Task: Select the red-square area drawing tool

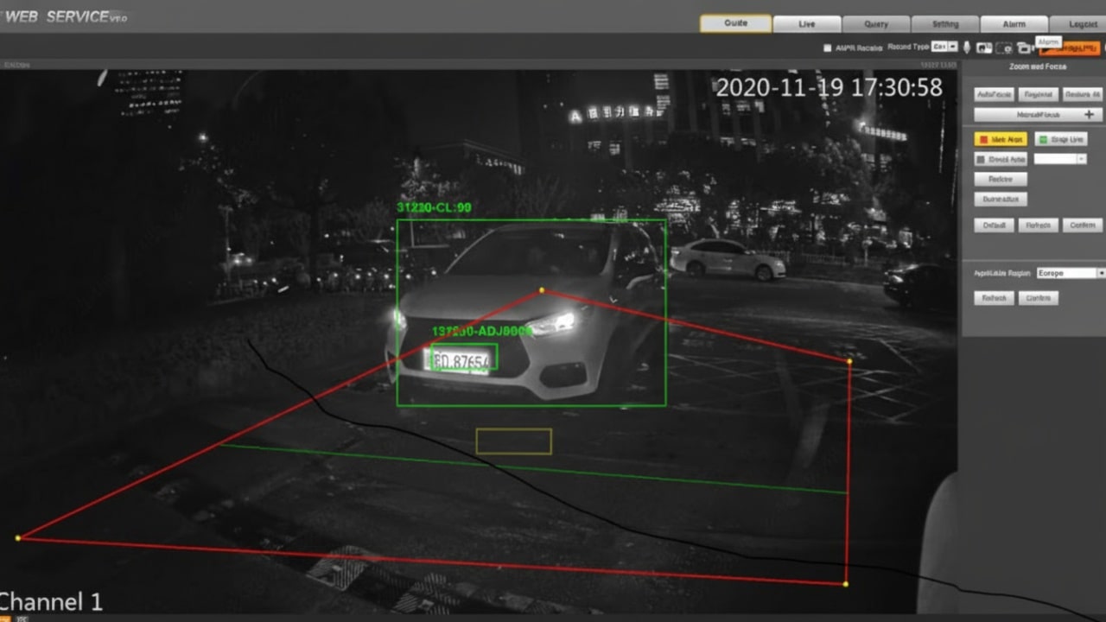Action: (x=1001, y=139)
